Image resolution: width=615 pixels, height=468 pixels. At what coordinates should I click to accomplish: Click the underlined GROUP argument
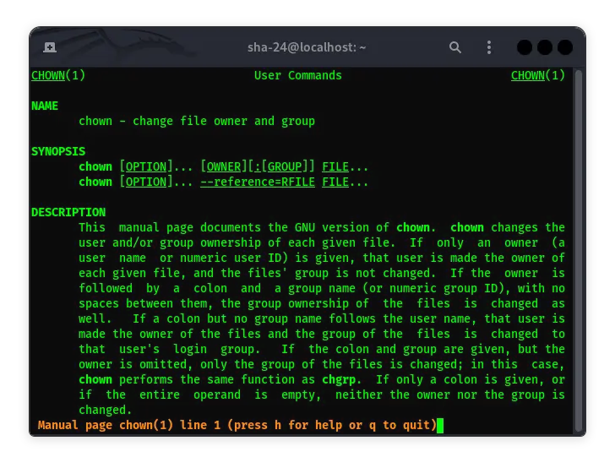284,166
